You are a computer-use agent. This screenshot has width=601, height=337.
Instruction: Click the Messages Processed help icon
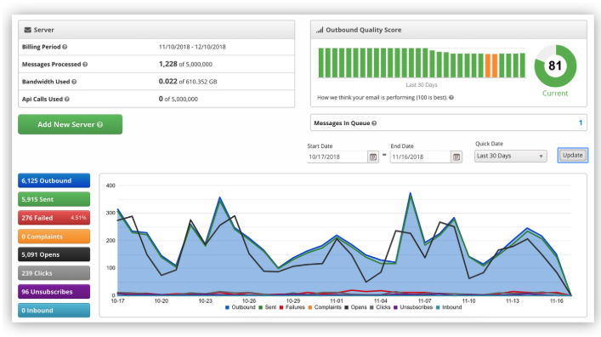[x=85, y=64]
